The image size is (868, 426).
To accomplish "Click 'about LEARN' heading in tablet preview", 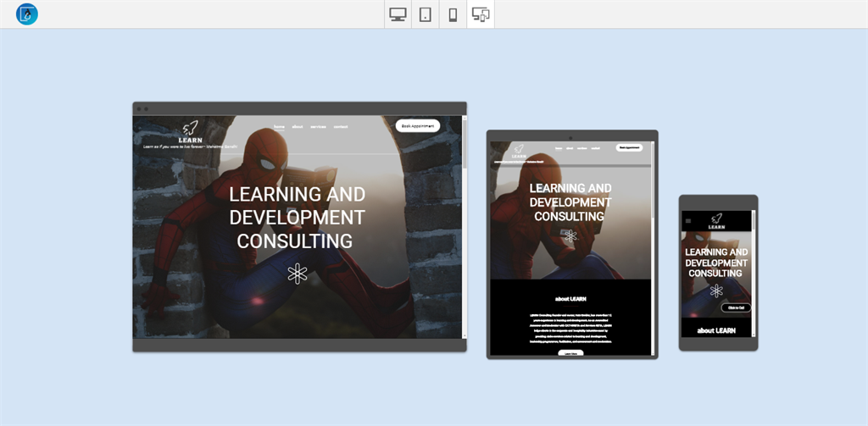I will click(570, 299).
